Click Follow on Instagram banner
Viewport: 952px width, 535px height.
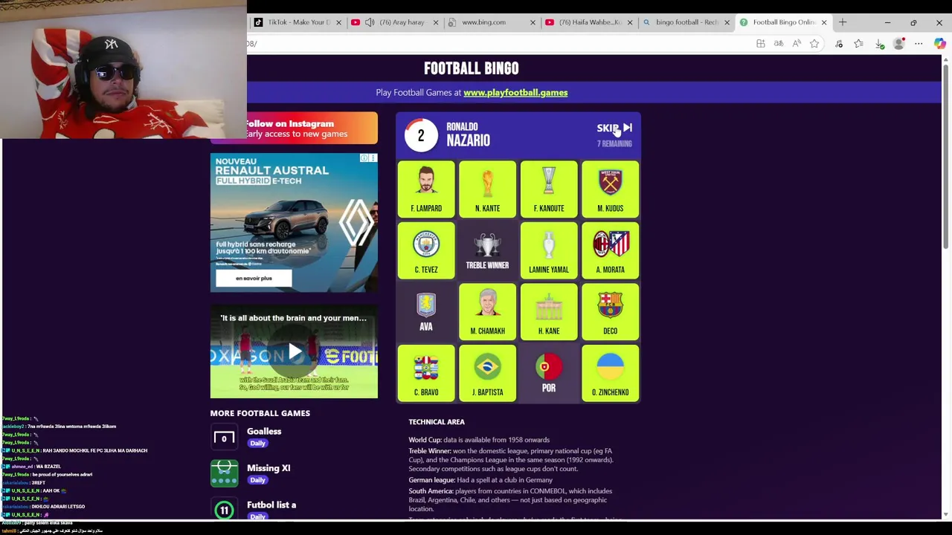pyautogui.click(x=294, y=129)
